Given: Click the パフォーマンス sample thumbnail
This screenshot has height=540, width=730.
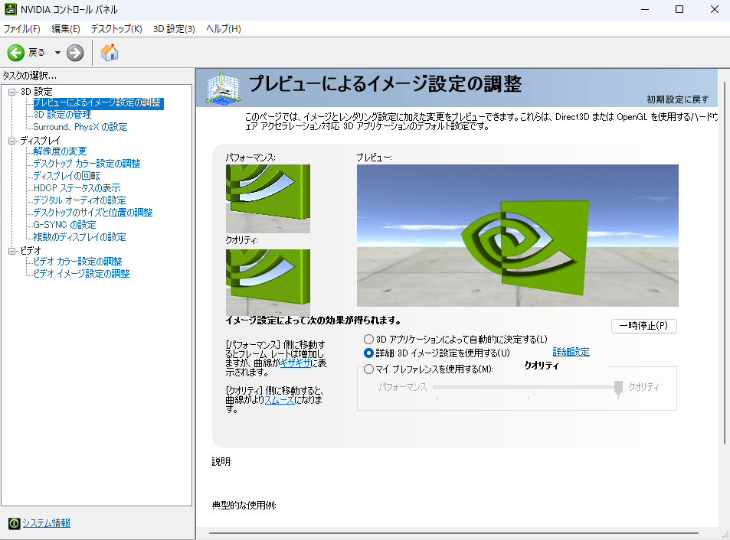Looking at the screenshot, I should coord(267,198).
